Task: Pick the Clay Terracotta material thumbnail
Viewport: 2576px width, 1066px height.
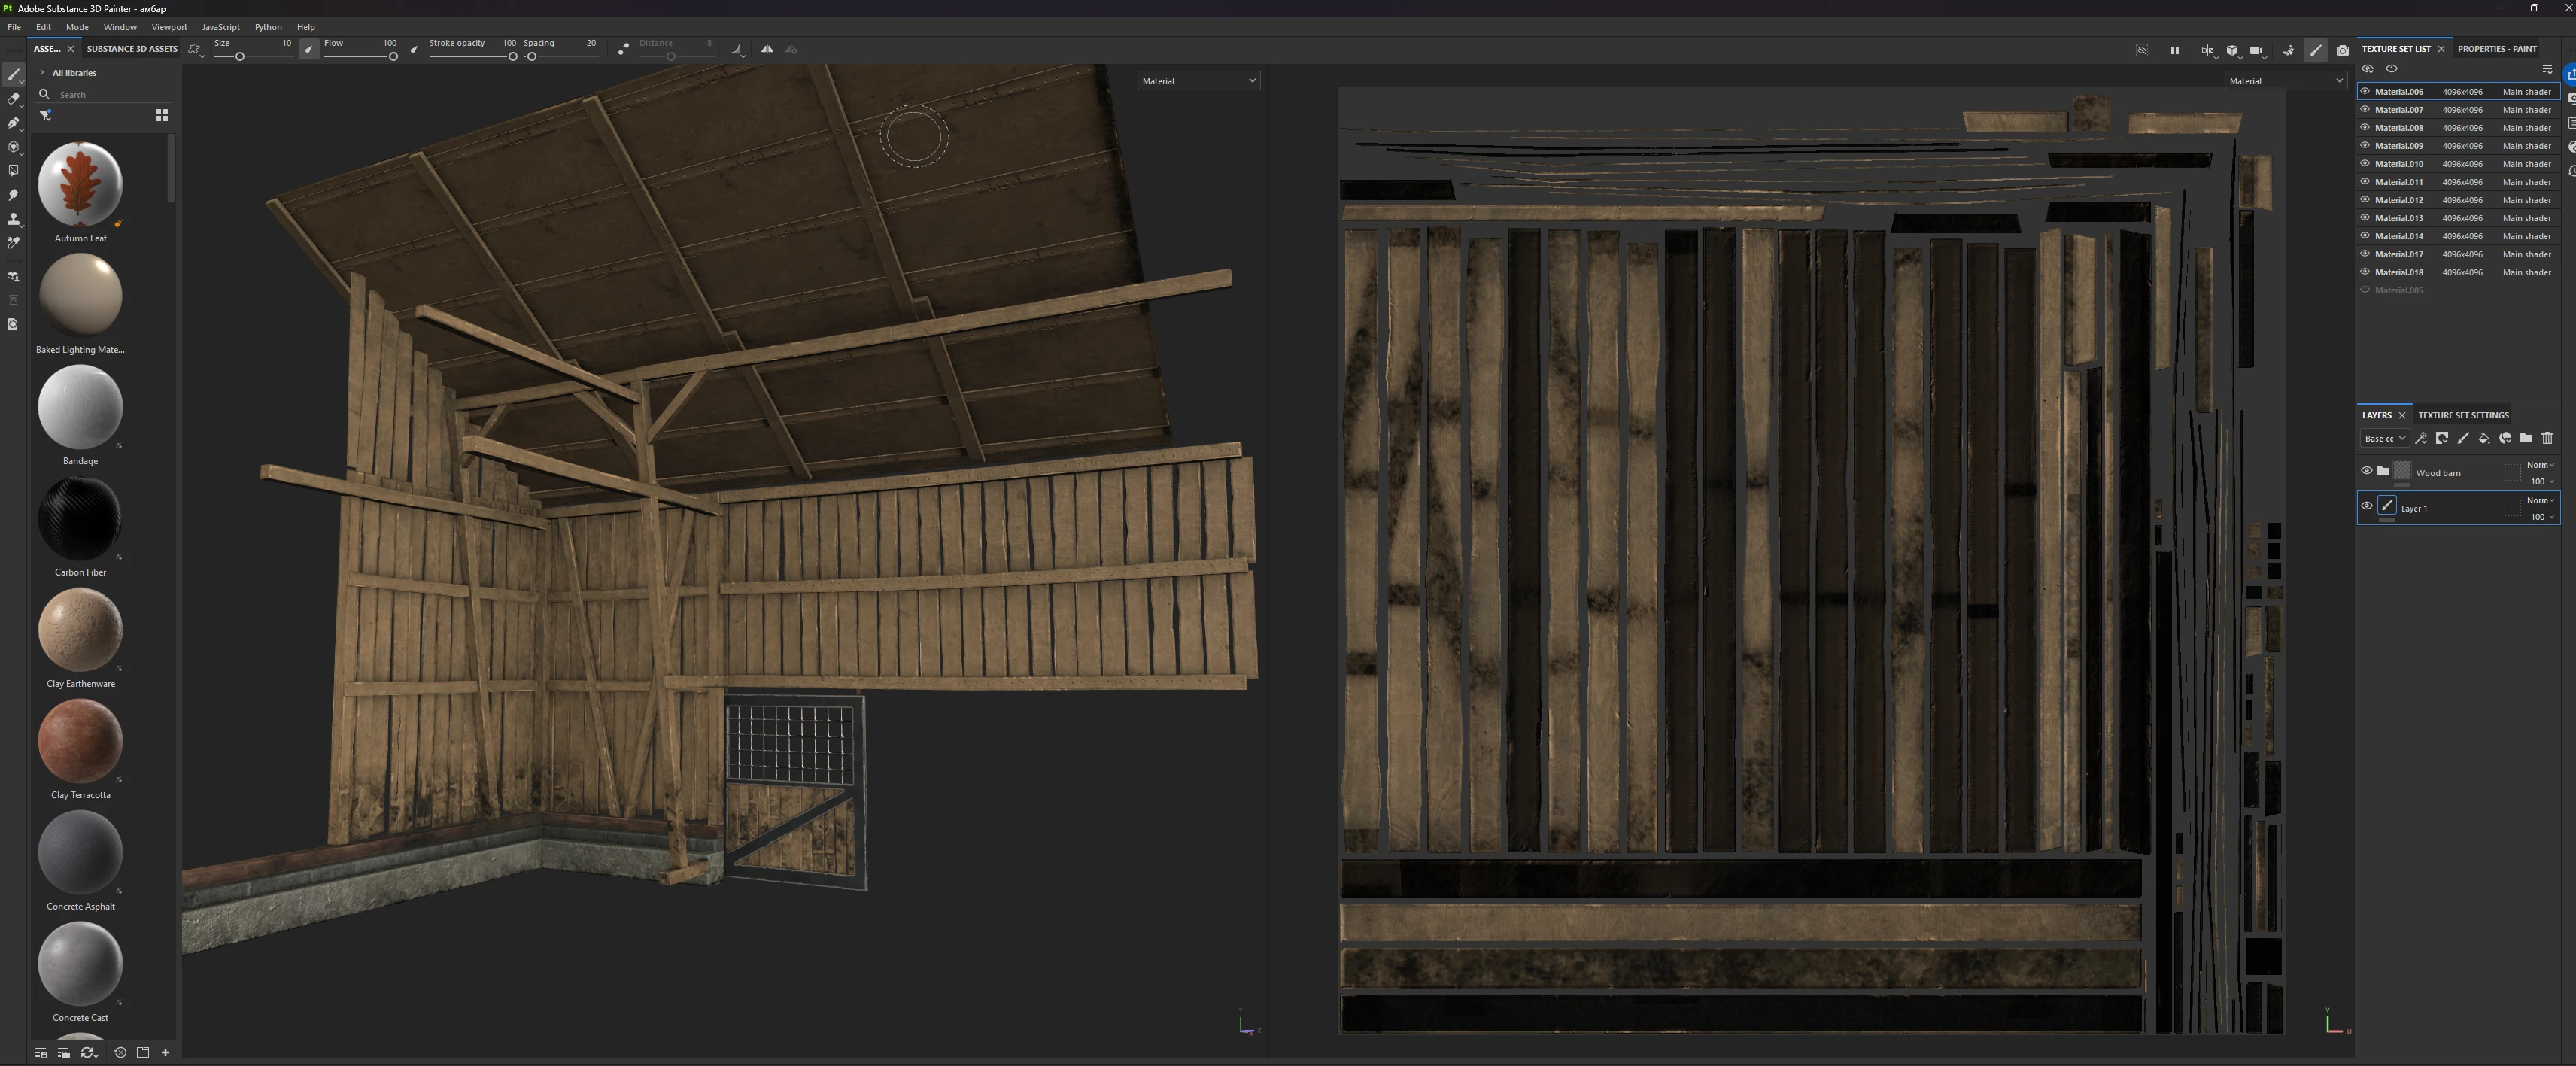Action: [x=80, y=742]
